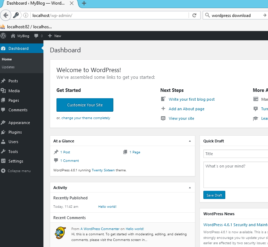Click the browser back arrow button
Screen dimensions: 268x247
pos(6,16)
